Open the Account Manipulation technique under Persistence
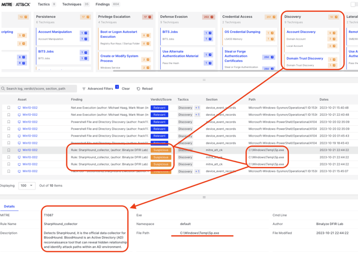358x254 pixels. coord(55,32)
